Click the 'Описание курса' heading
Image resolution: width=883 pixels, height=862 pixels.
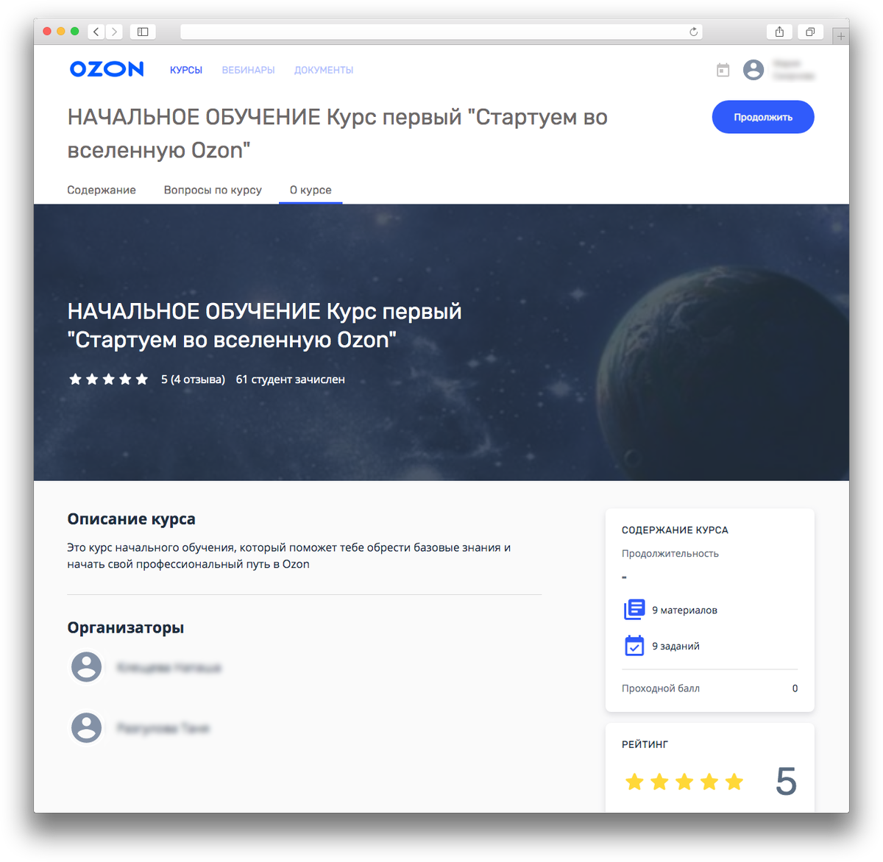132,519
